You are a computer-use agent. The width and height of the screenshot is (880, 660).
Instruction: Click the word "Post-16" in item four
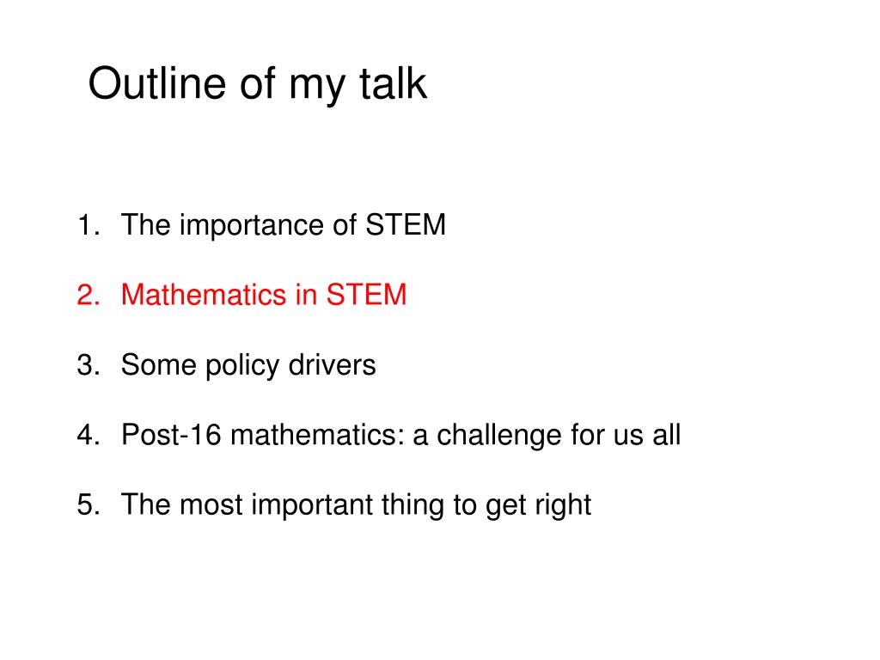coord(171,435)
